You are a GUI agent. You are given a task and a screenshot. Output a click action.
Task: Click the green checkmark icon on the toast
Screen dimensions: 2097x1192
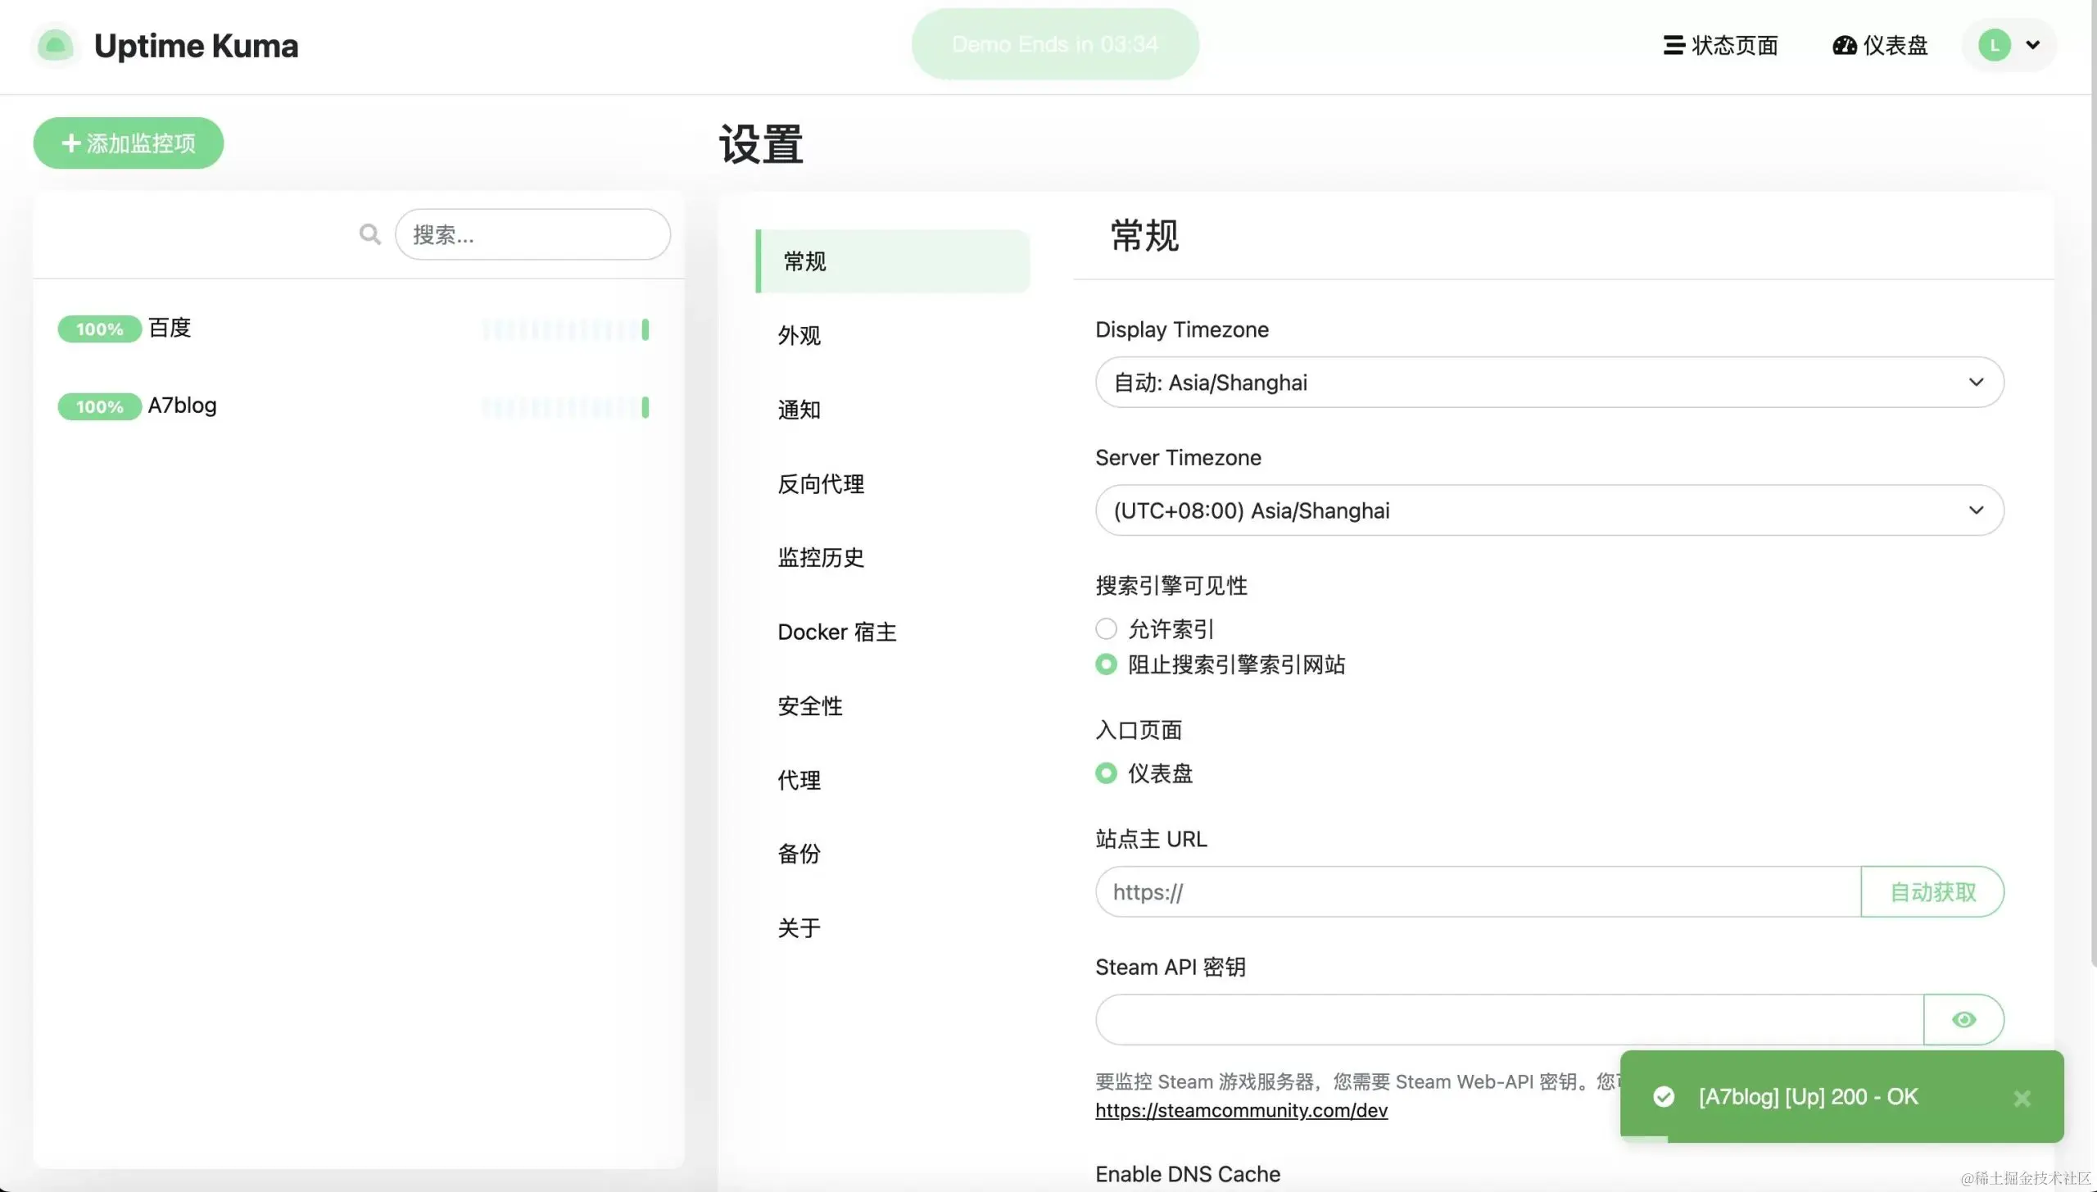point(1665,1096)
